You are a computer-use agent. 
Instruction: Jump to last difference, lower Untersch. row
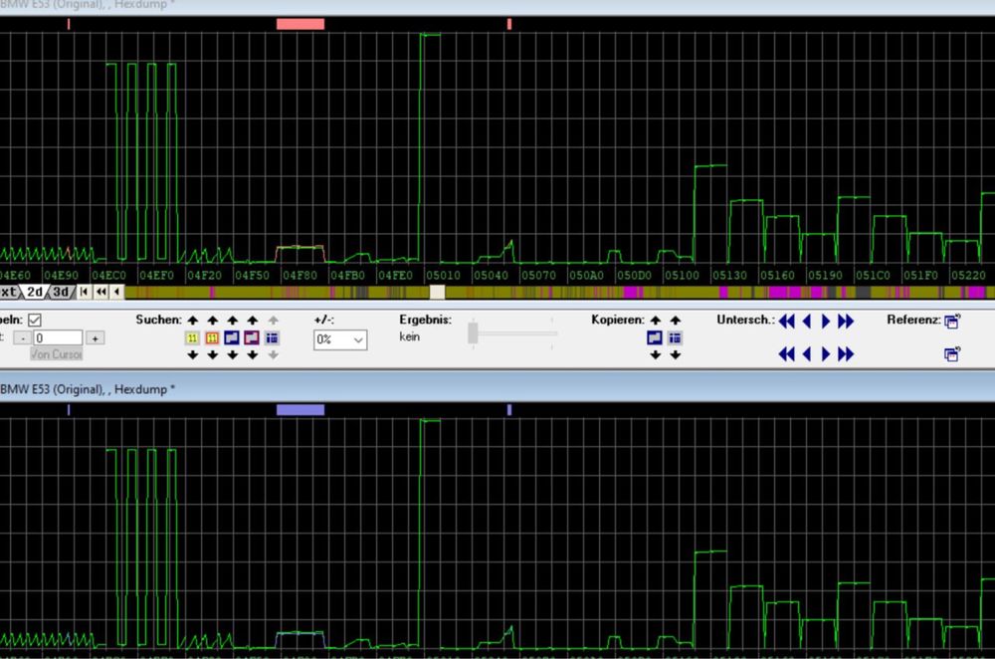(x=846, y=353)
